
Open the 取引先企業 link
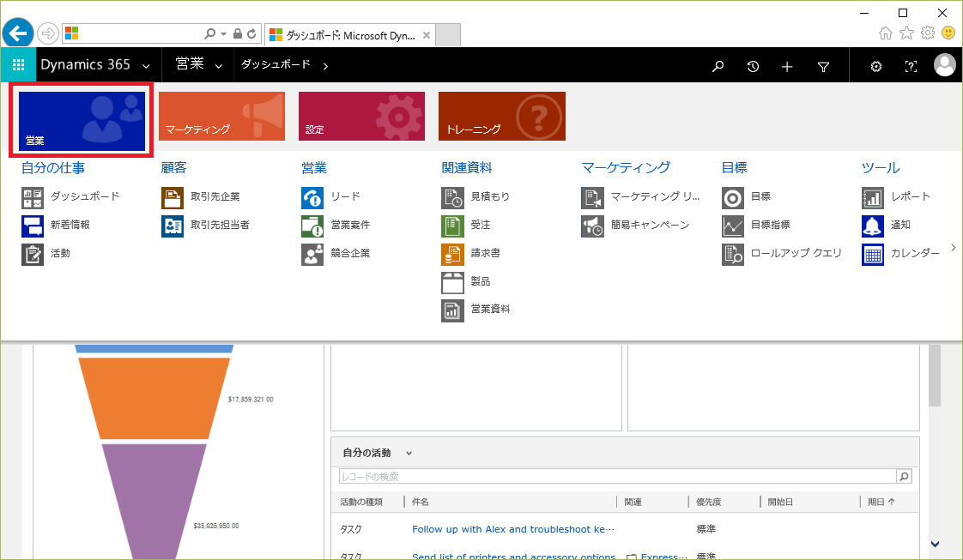215,197
